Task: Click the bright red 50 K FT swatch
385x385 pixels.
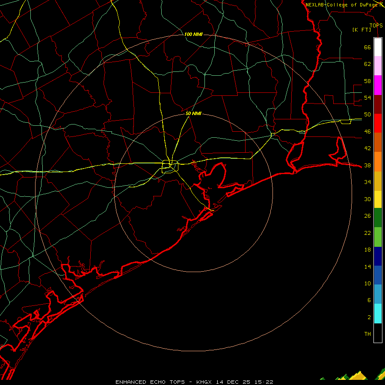Action: (x=378, y=123)
